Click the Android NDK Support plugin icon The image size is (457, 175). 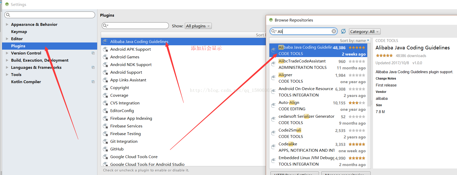click(105, 64)
